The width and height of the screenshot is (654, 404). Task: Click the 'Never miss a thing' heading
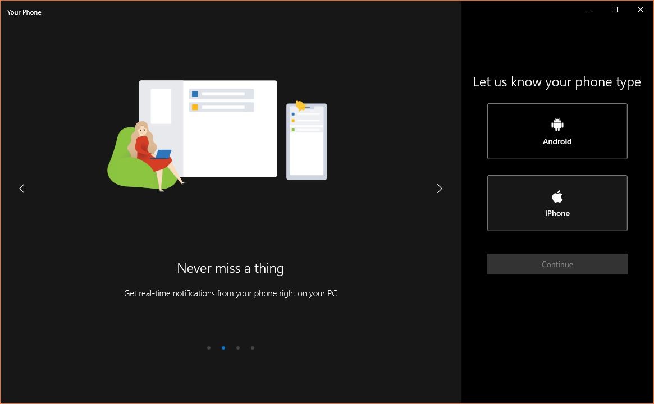[231, 268]
